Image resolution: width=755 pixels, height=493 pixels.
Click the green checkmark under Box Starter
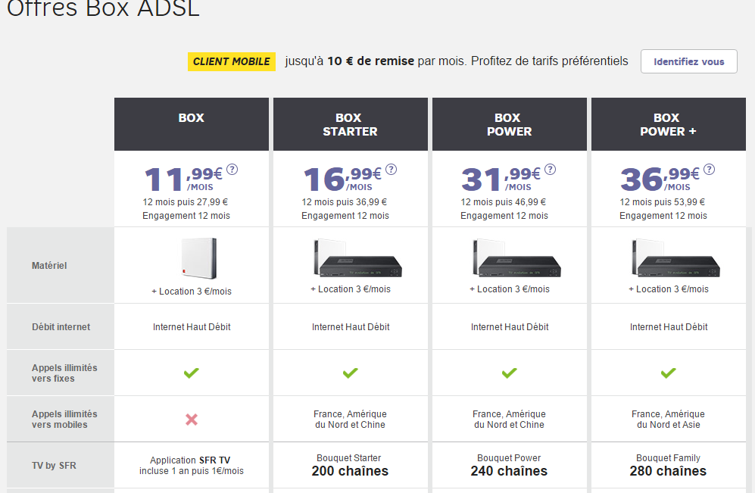click(350, 373)
